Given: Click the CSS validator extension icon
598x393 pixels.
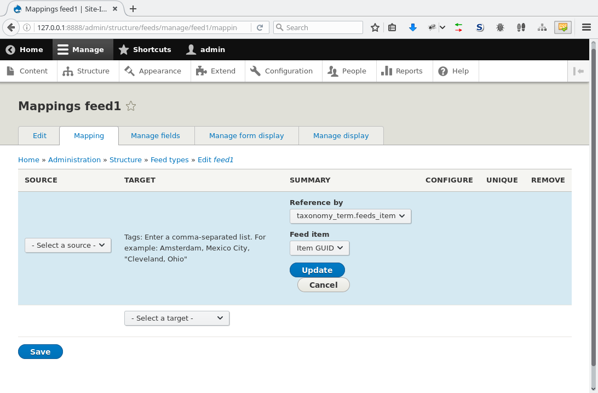Looking at the screenshot, I should pyautogui.click(x=563, y=27).
